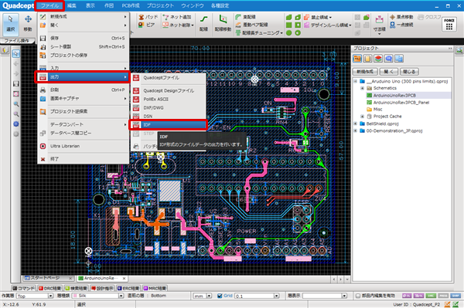Choose the ビア via tool
The height and width of the screenshot is (308, 464).
[x=147, y=25]
